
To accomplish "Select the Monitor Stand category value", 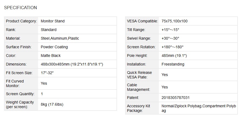I will pos(53,21).
